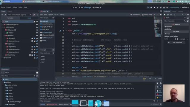Expand the Process section in Inspector
Viewport: 190px width, 107px height.
point(167,34)
